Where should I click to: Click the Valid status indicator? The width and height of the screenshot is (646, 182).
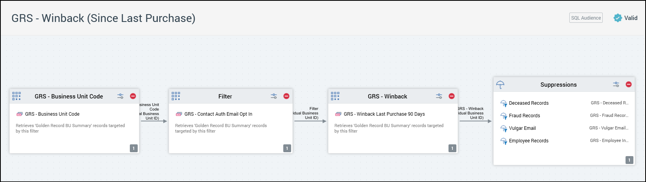point(626,18)
